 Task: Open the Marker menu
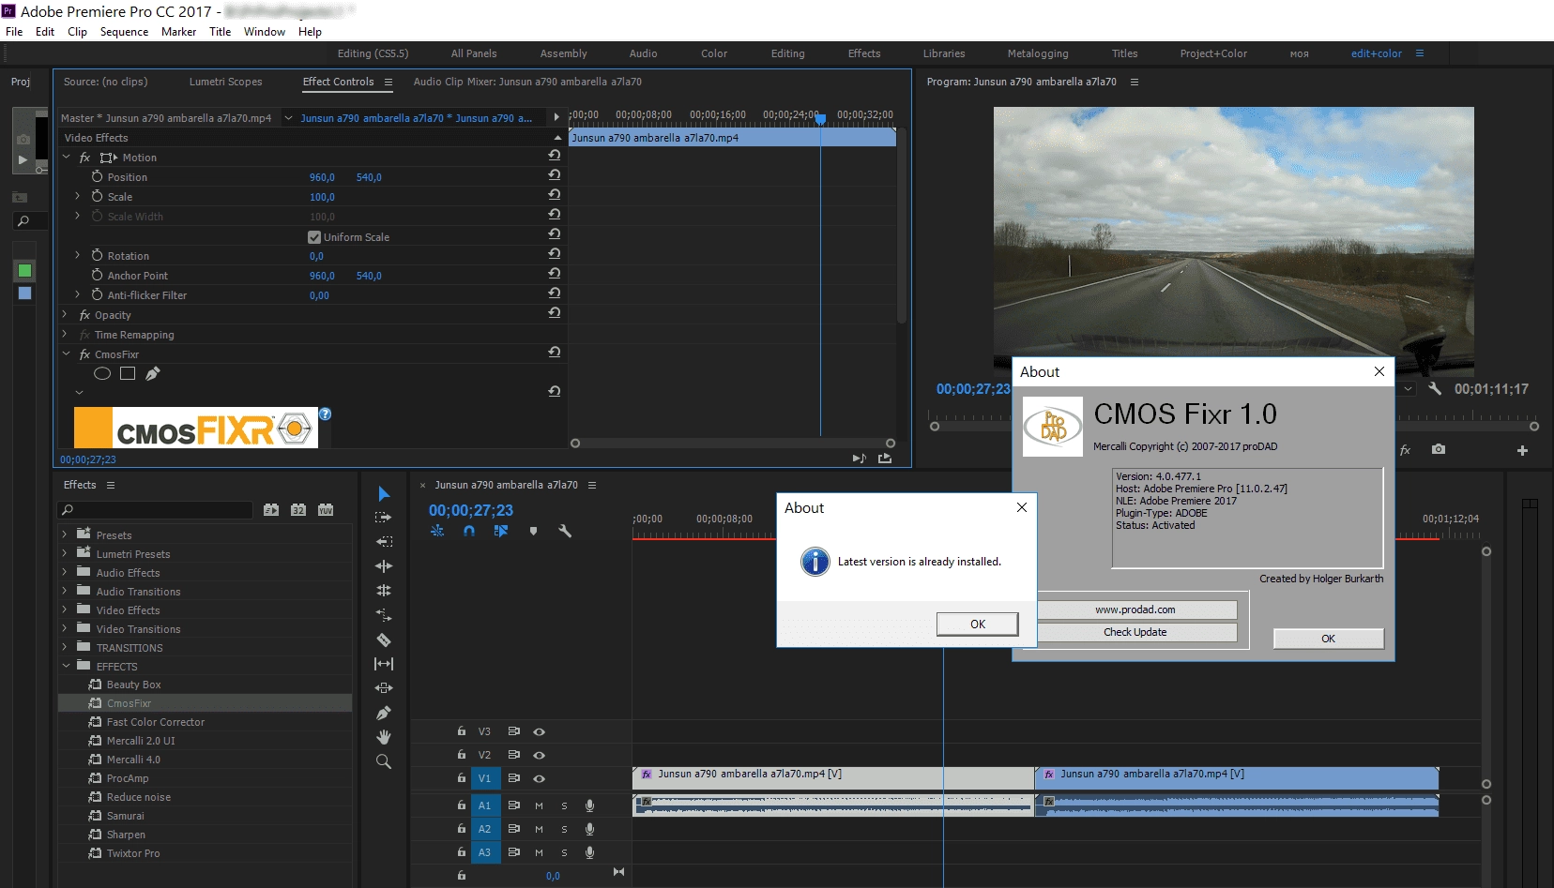[x=178, y=32]
